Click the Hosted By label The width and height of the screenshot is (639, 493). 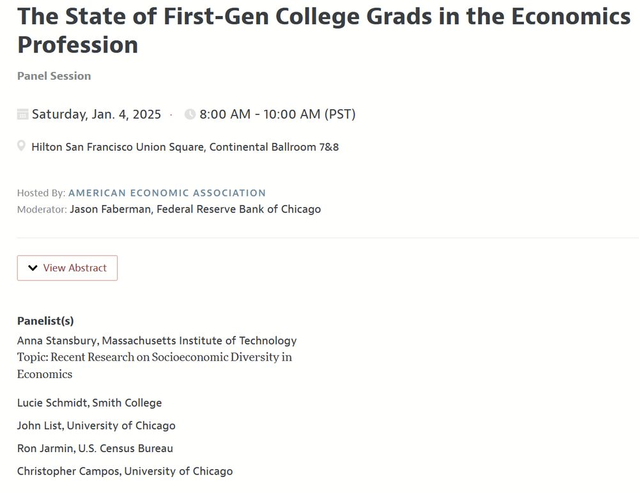41,193
